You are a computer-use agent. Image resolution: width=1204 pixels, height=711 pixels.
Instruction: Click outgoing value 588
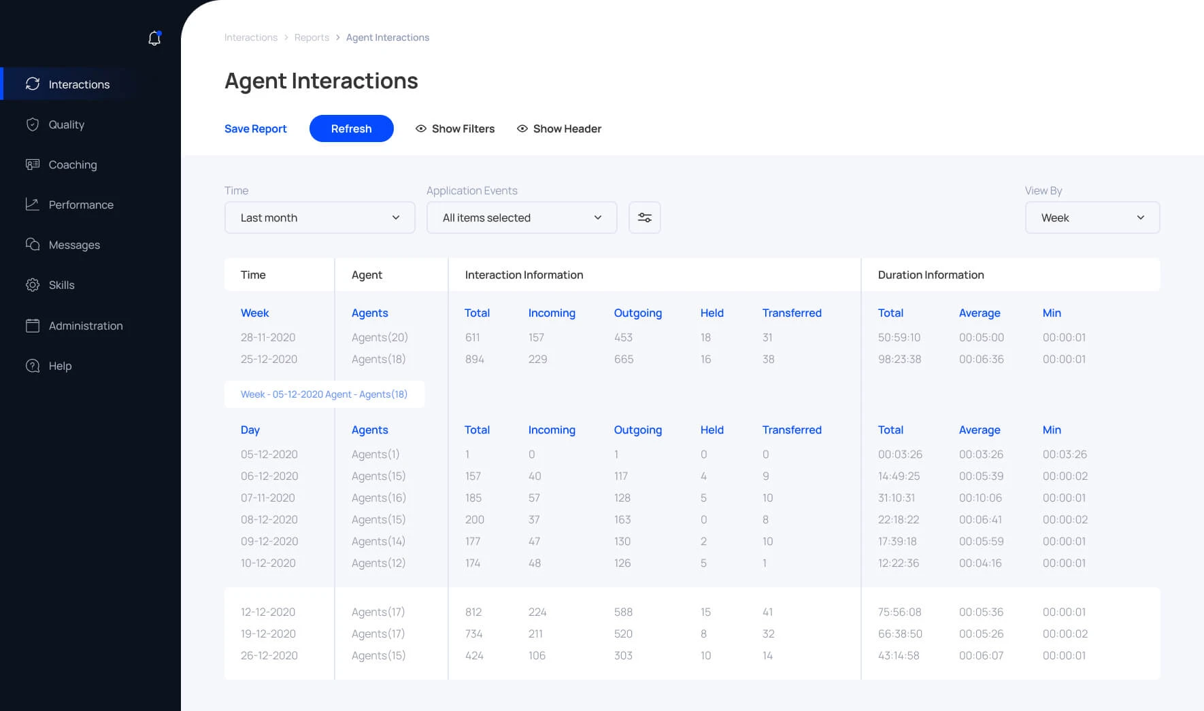tap(623, 612)
